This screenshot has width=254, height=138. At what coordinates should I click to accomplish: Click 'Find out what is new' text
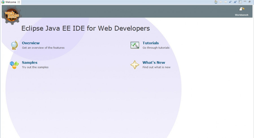click(x=156, y=67)
